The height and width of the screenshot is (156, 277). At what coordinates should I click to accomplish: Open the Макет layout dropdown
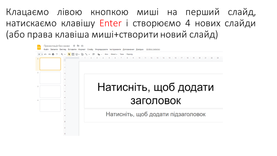tap(114, 54)
